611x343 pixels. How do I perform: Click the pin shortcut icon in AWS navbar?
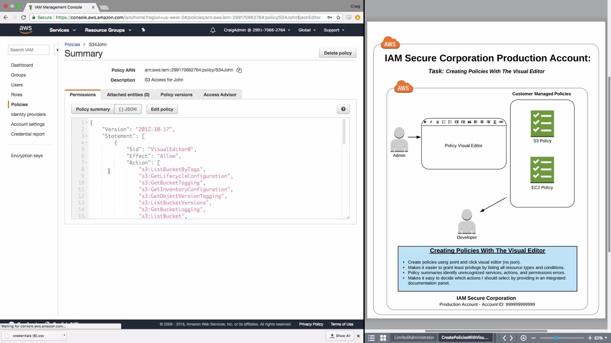(143, 30)
